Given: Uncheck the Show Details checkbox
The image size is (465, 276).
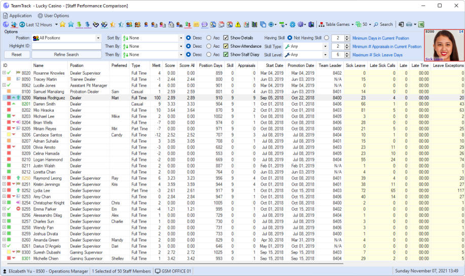Looking at the screenshot, I should [x=226, y=38].
